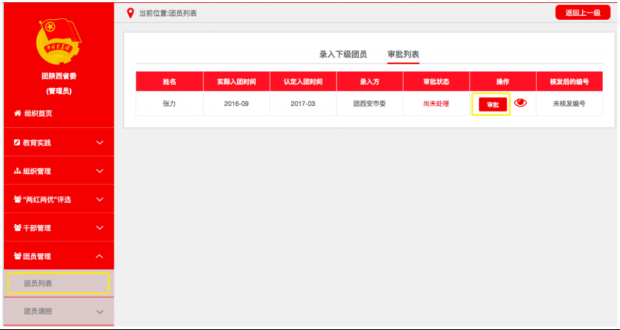The image size is (620, 330).
Task: Click the 返回上一级 button
Action: [x=582, y=12]
